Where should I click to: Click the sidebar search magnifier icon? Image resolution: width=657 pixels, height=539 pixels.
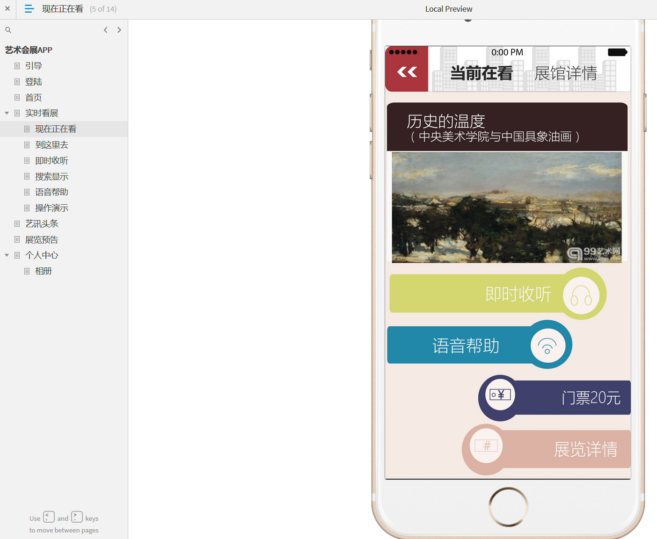[x=8, y=30]
